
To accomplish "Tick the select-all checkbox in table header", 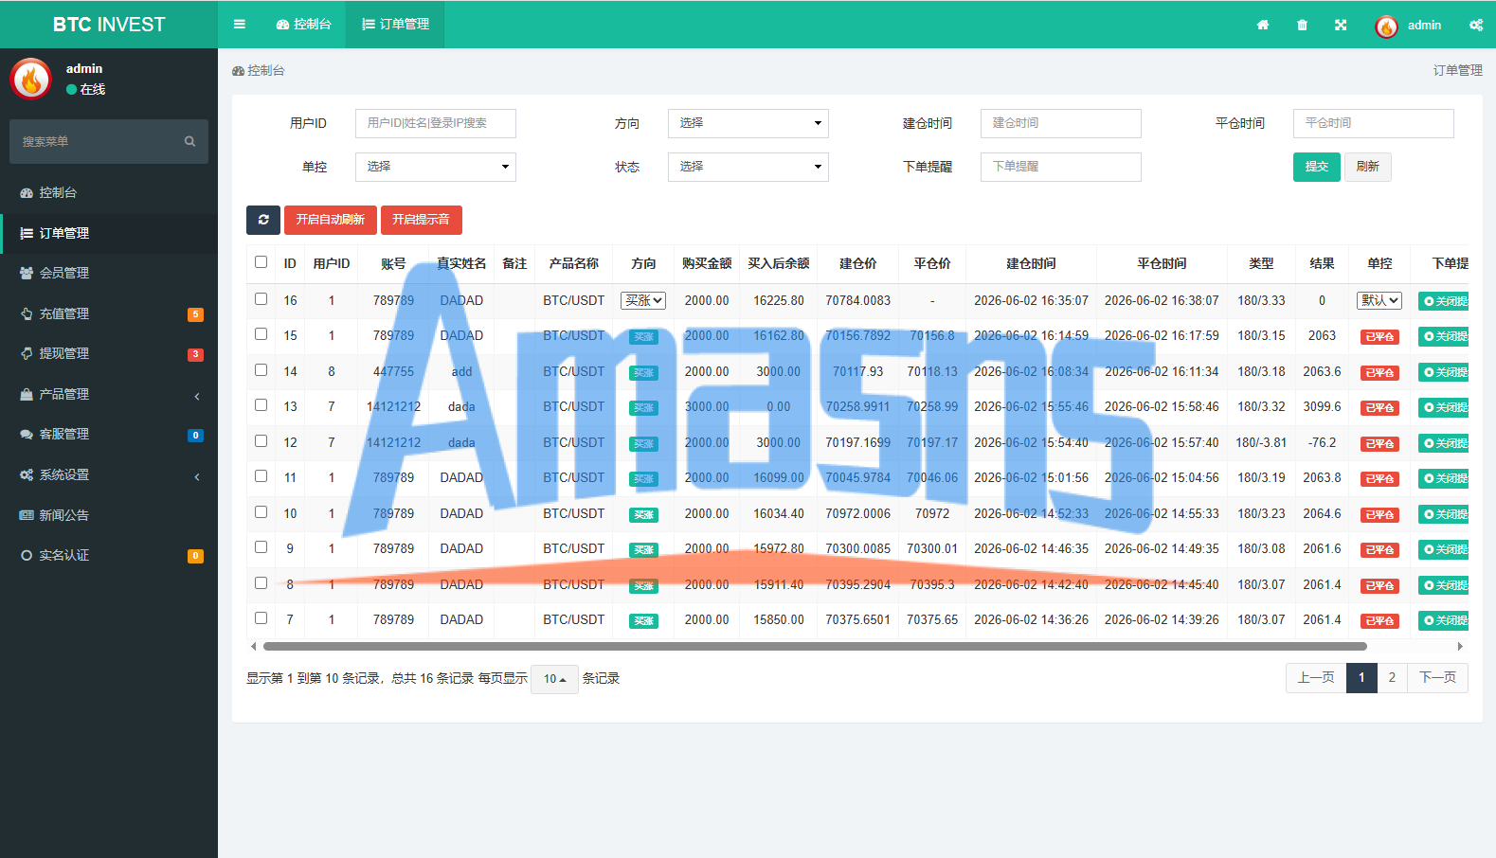I will pyautogui.click(x=261, y=262).
